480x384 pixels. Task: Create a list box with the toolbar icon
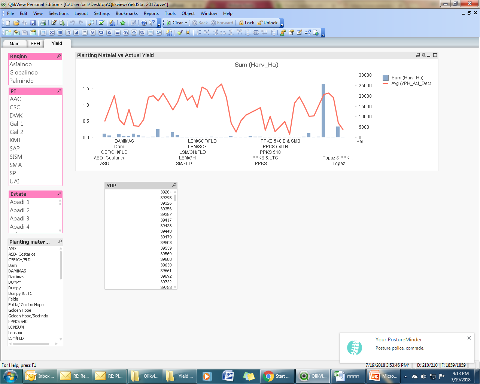coord(43,33)
